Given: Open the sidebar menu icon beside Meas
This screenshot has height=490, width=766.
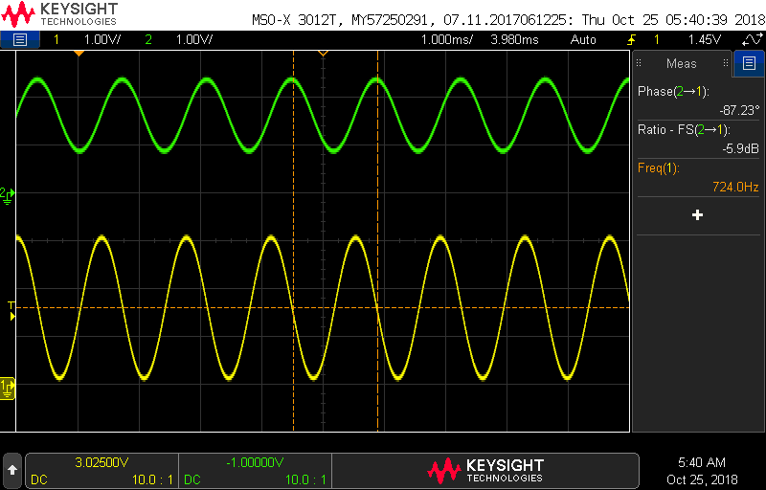Looking at the screenshot, I should tap(749, 63).
